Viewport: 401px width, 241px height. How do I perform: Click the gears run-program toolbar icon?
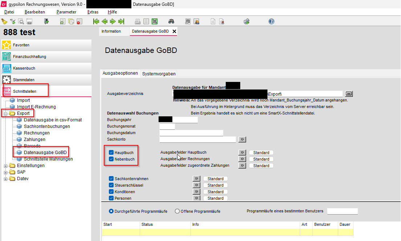click(x=246, y=21)
